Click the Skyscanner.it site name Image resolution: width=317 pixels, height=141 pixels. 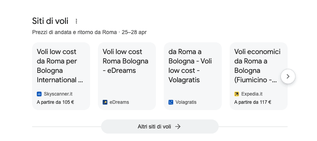coord(58,94)
